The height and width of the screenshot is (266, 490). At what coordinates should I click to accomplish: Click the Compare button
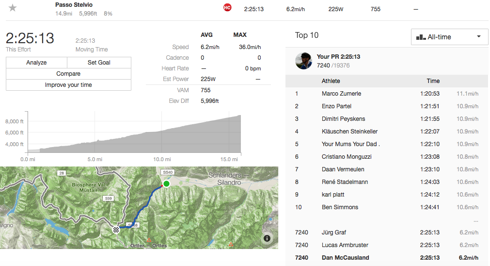coord(68,74)
